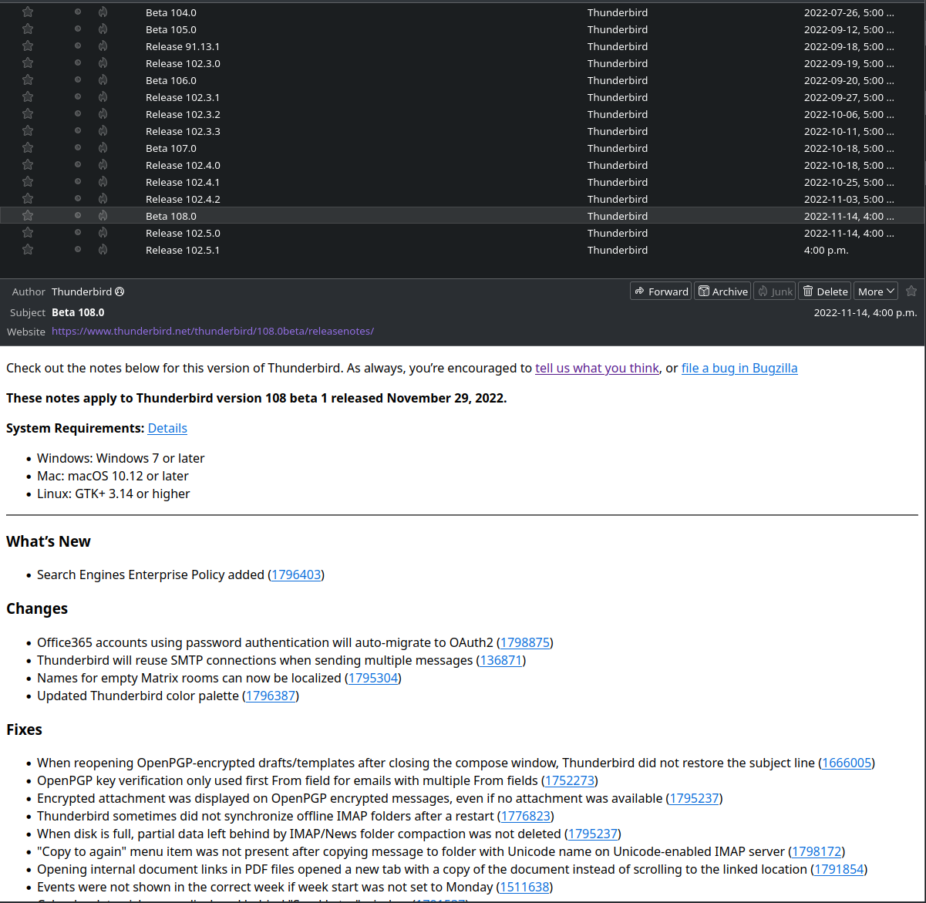Forward the Beta 108.0 message
Image resolution: width=926 pixels, height=903 pixels.
point(661,291)
